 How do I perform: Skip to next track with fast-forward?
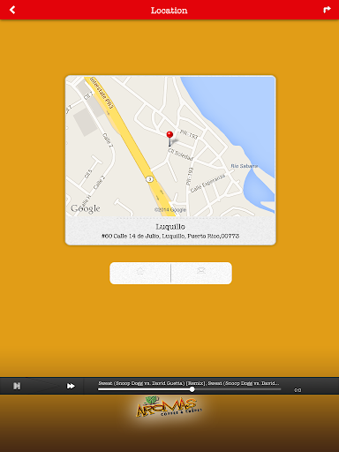point(71,386)
